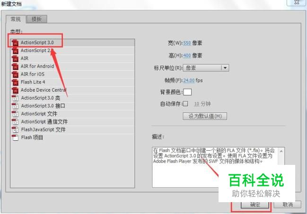Viewport: 307px width, 214px height.
Task: Select Flash Lite 4 type
Action: [x=72, y=82]
